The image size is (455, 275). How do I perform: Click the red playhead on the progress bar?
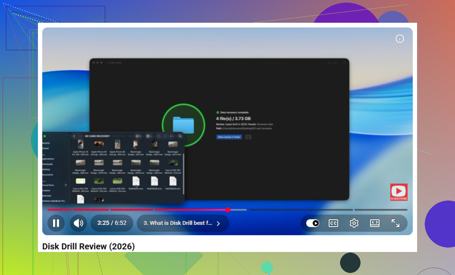228,210
